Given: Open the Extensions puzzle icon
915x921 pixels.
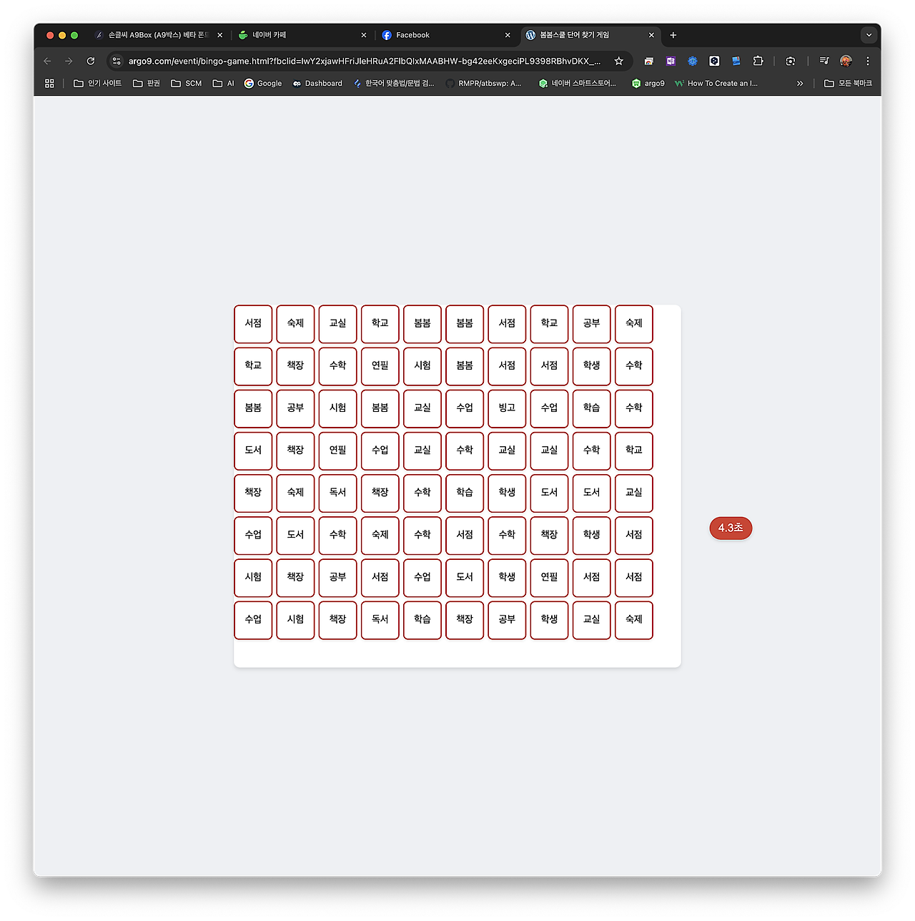Looking at the screenshot, I should [x=758, y=61].
